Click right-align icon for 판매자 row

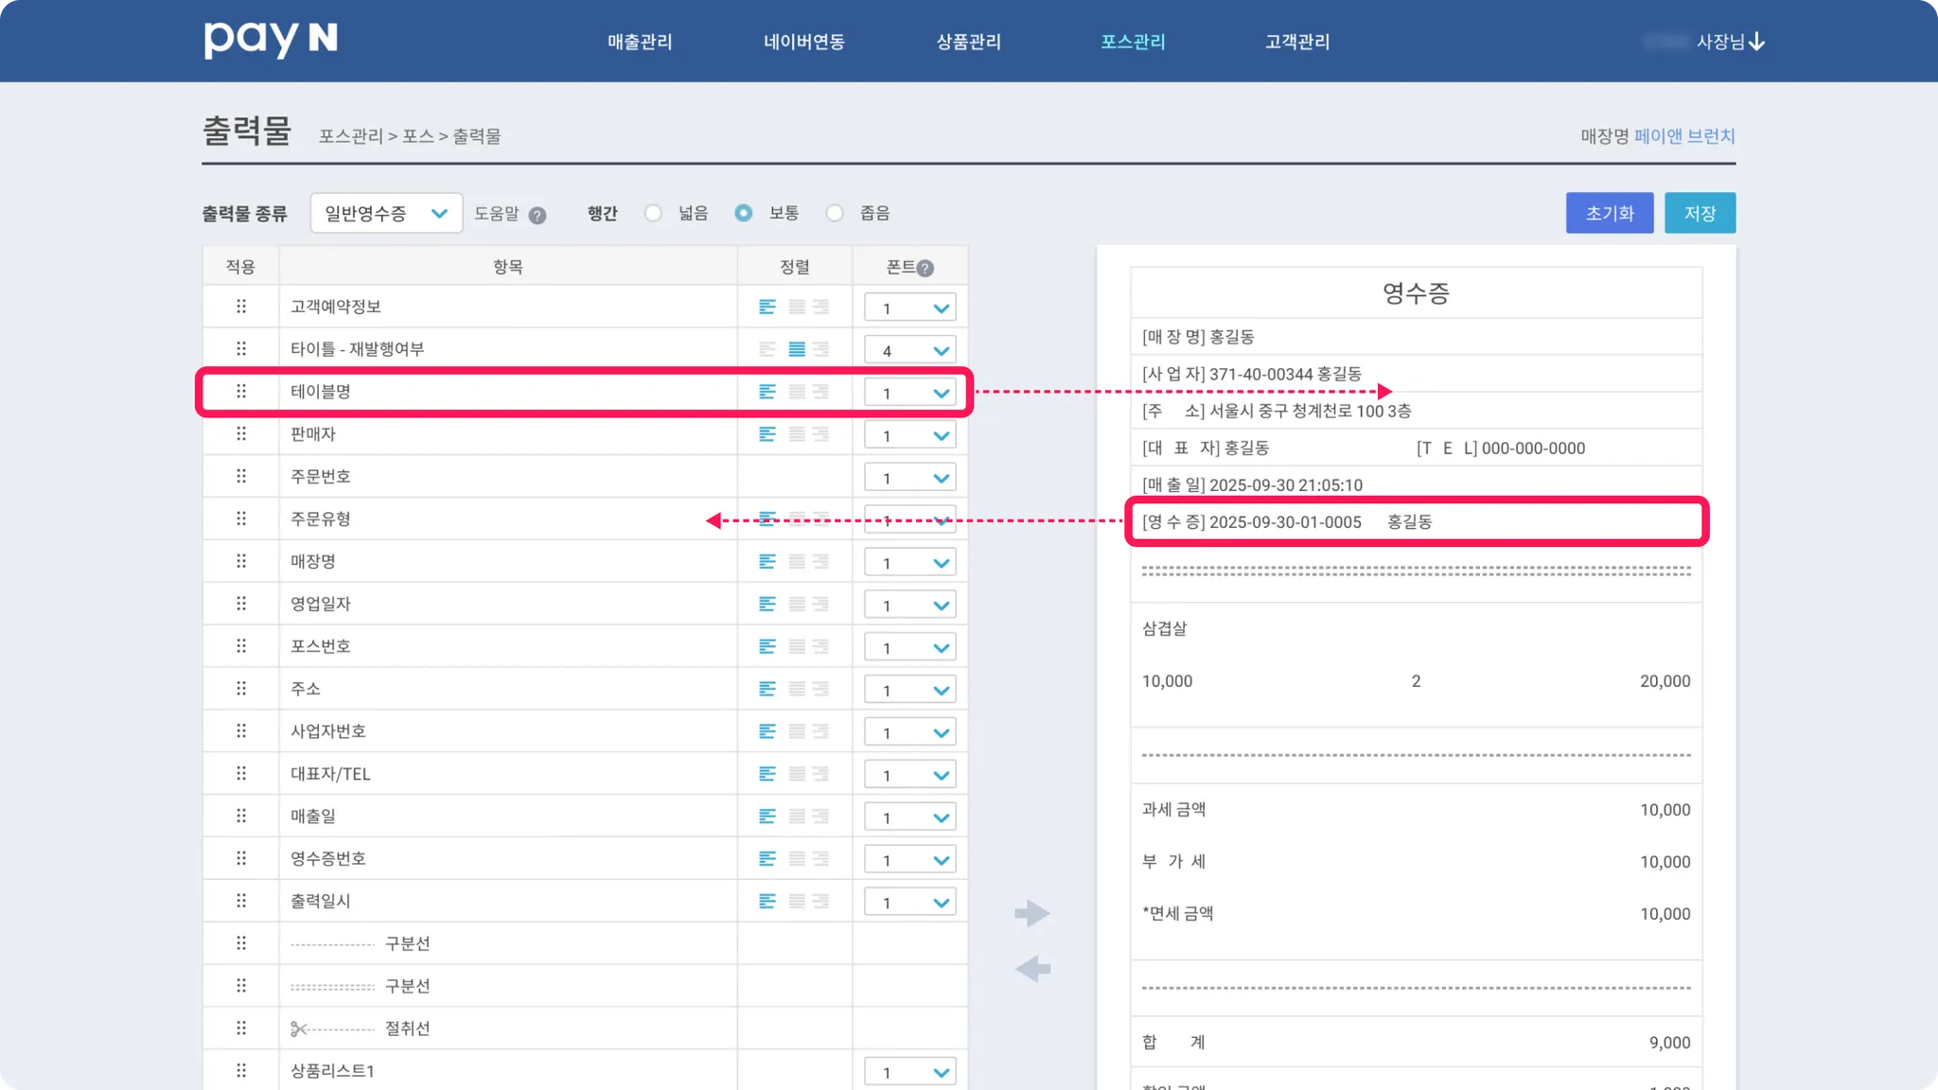coord(820,434)
